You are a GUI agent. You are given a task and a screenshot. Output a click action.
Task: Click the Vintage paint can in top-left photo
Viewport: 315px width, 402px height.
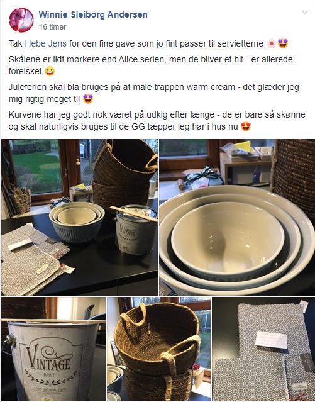136,230
